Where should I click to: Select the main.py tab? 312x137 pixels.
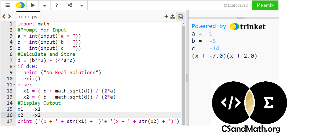28,16
